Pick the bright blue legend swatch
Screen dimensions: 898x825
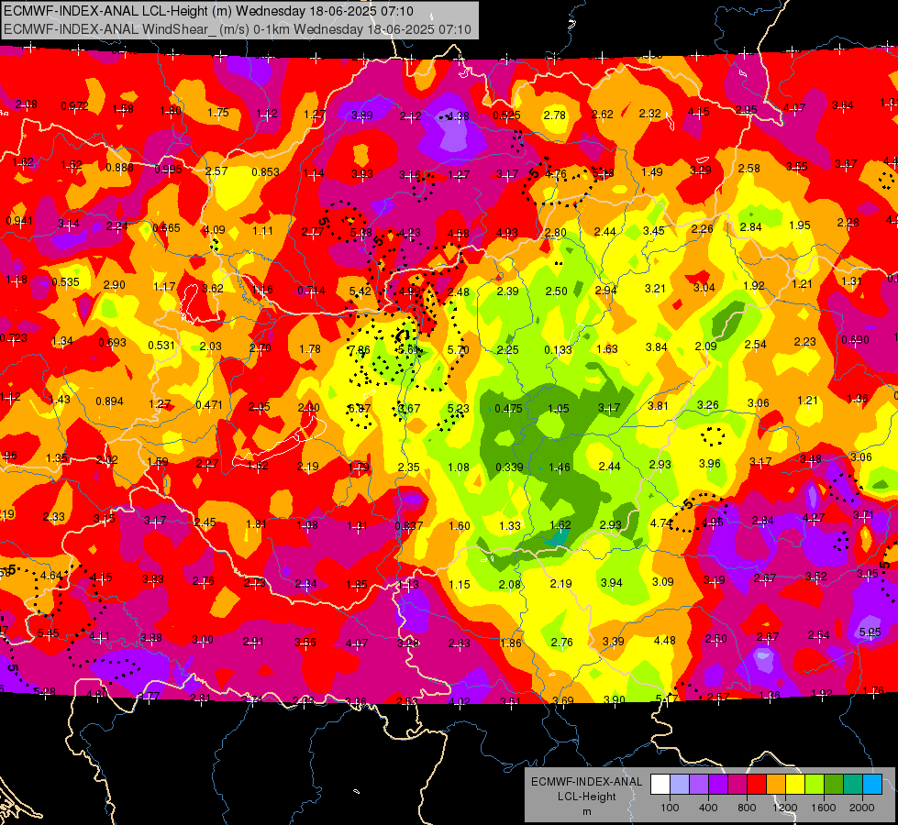click(872, 784)
